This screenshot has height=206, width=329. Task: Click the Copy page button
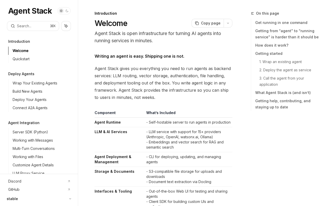coord(208,23)
